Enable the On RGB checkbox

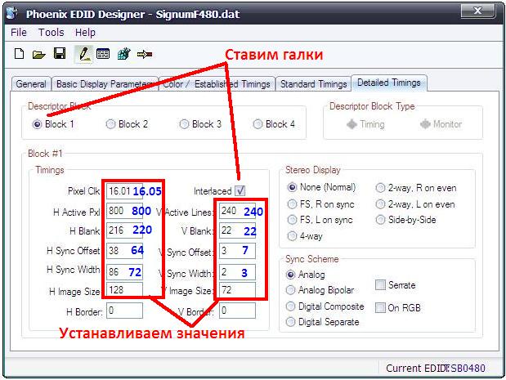(x=381, y=307)
